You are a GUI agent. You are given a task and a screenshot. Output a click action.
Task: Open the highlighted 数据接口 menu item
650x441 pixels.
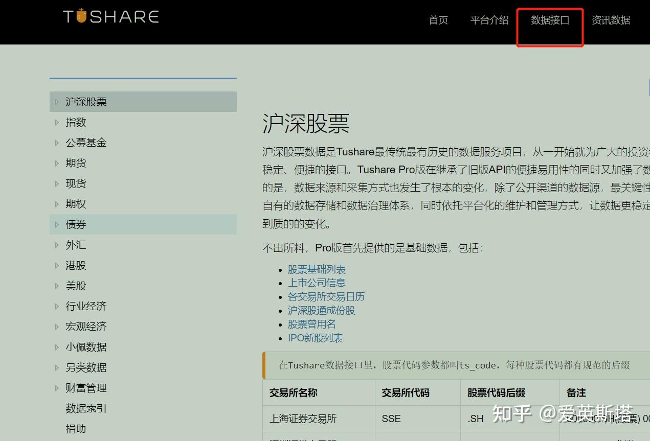click(x=549, y=20)
